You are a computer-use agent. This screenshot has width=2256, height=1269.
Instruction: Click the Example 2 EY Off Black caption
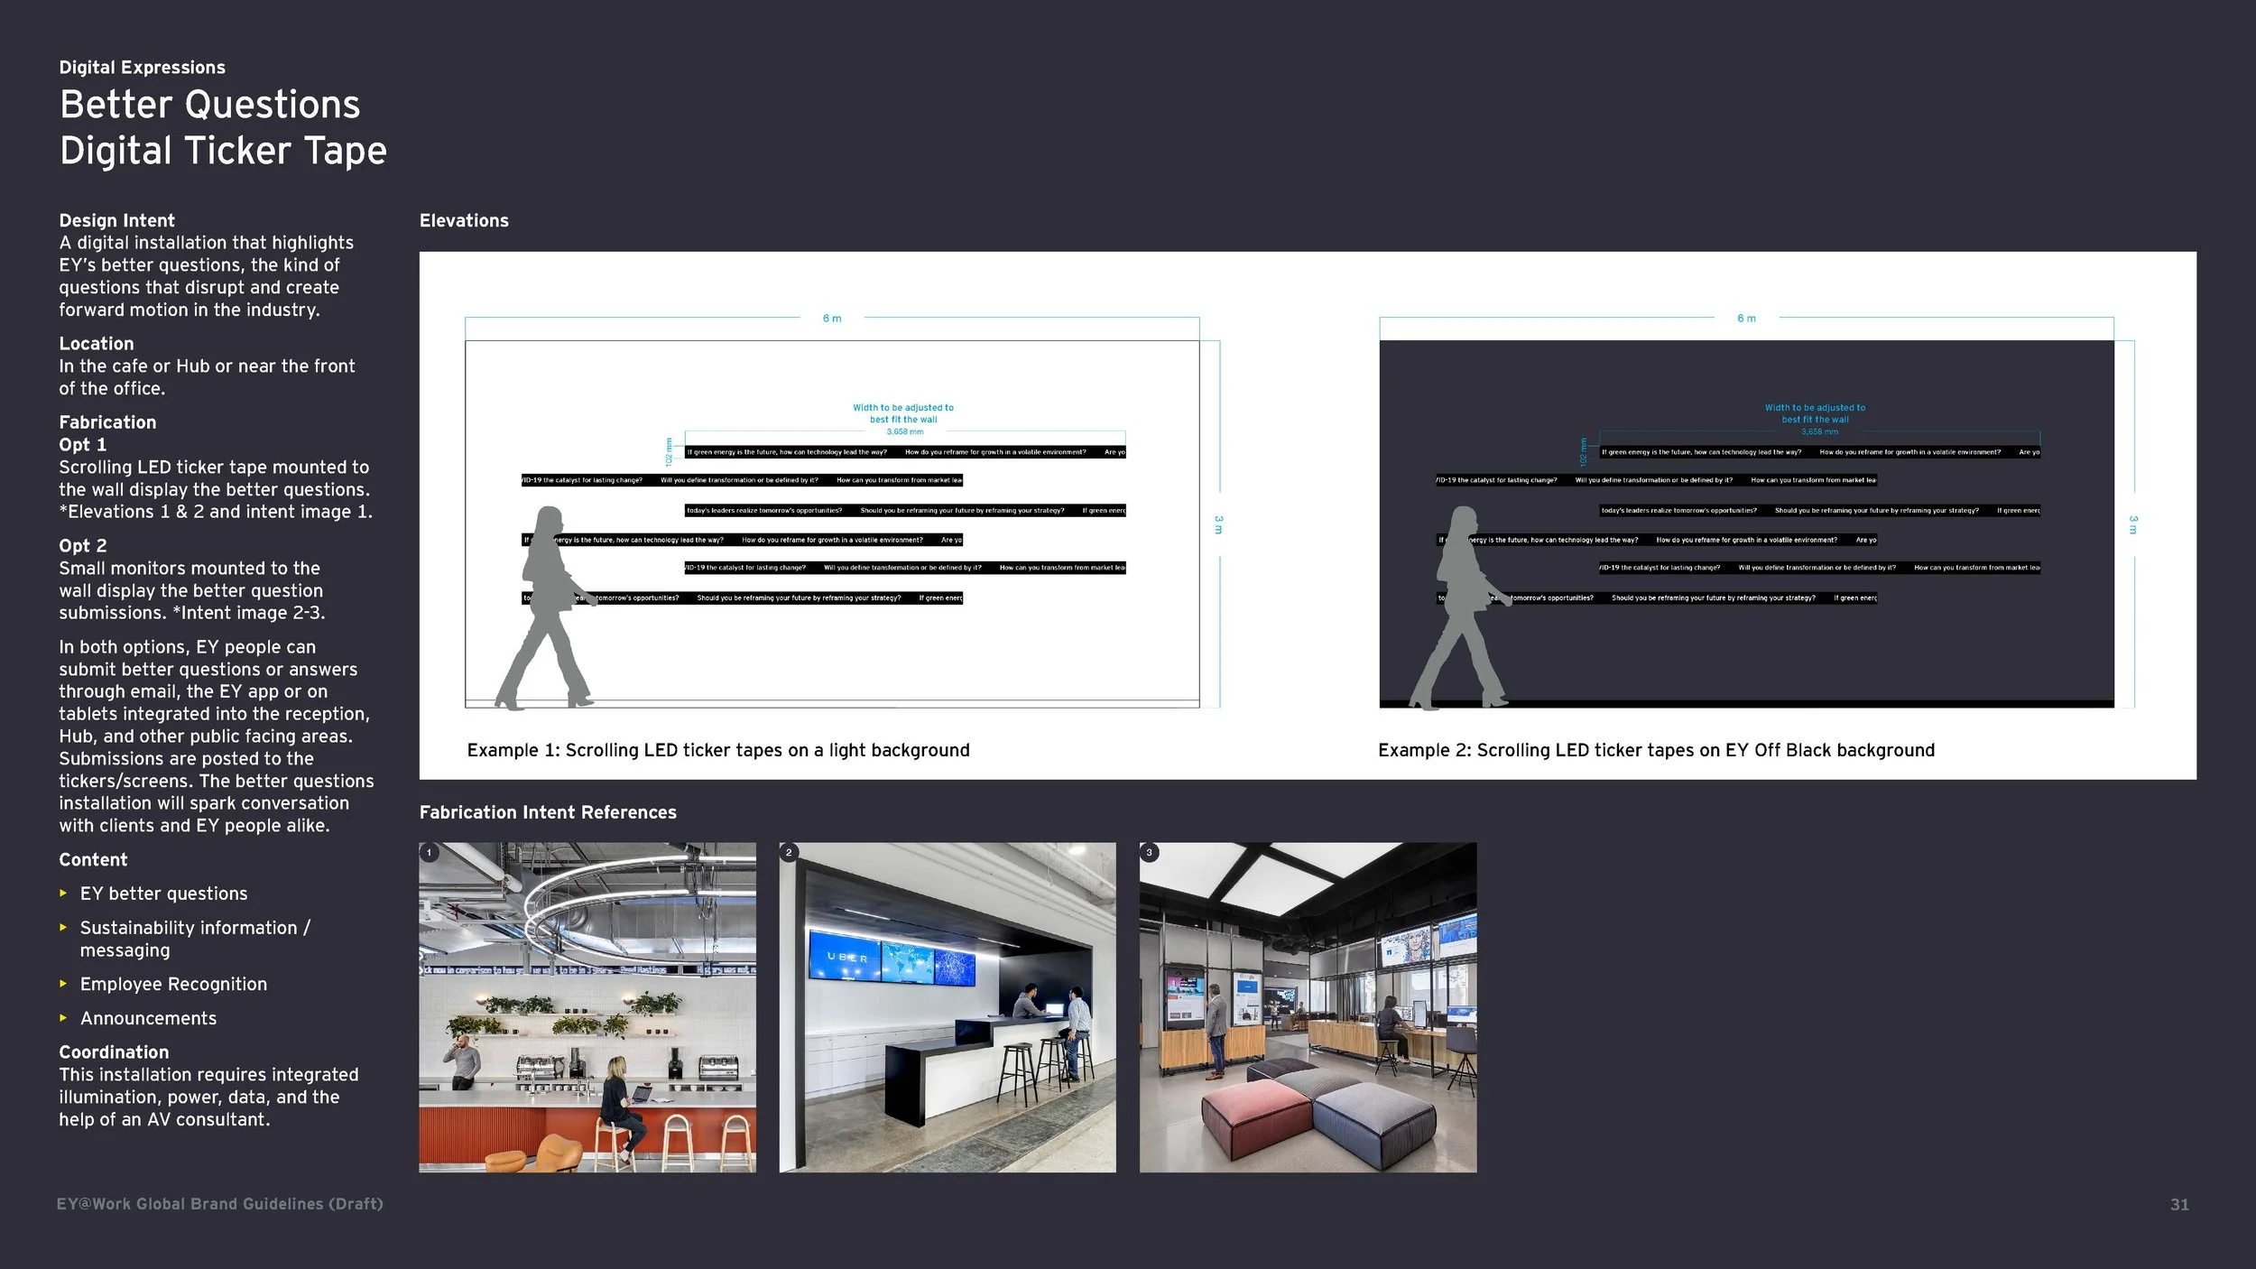pyautogui.click(x=1656, y=750)
